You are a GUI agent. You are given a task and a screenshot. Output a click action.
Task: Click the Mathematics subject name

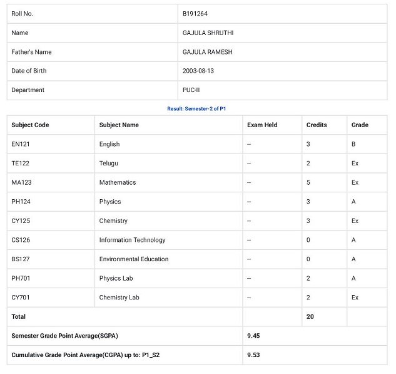coord(118,182)
